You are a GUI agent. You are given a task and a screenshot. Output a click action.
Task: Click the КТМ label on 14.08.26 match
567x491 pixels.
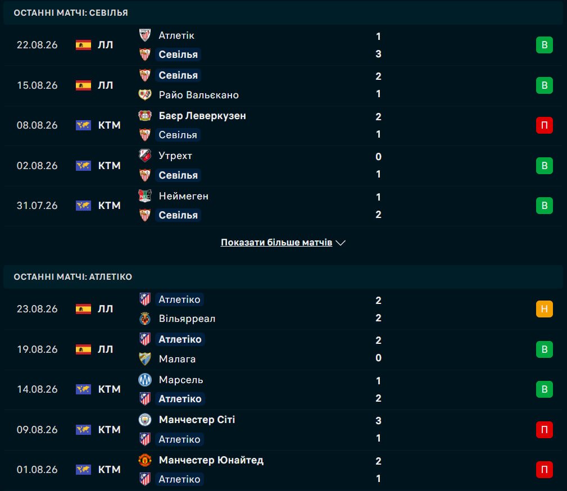point(109,389)
